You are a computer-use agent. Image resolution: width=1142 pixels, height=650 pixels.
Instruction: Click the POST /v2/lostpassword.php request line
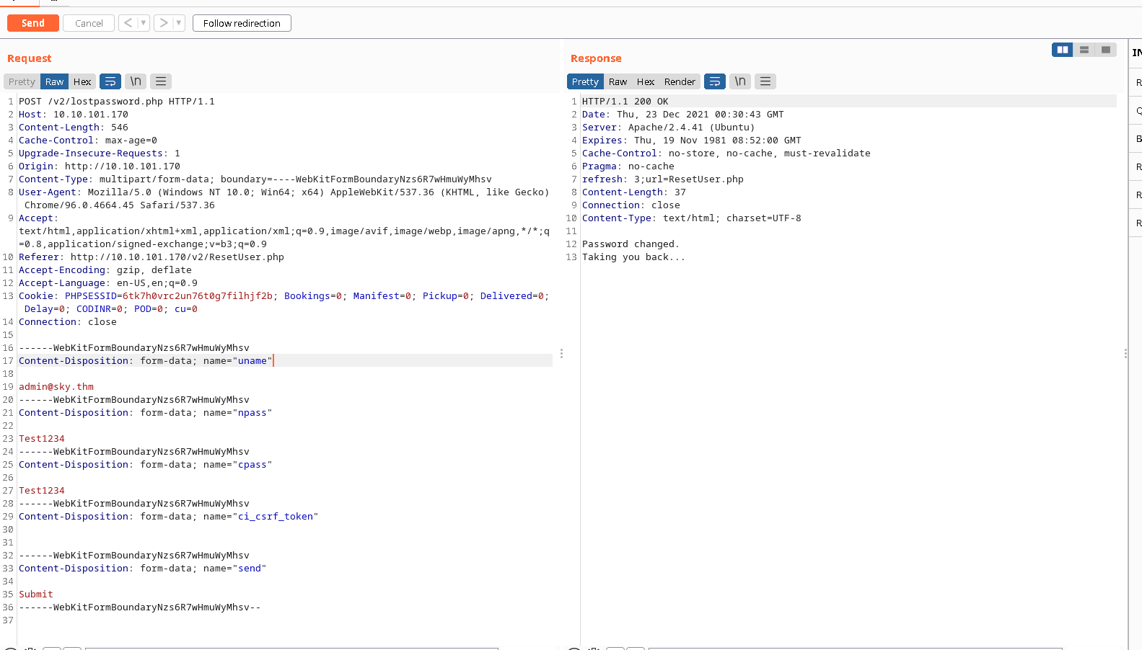click(117, 102)
